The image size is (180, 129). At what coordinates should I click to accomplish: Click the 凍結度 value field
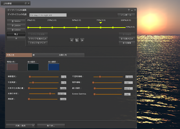(x=63, y=99)
